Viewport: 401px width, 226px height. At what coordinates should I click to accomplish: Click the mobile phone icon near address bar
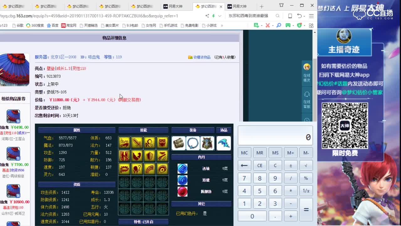[290, 15]
